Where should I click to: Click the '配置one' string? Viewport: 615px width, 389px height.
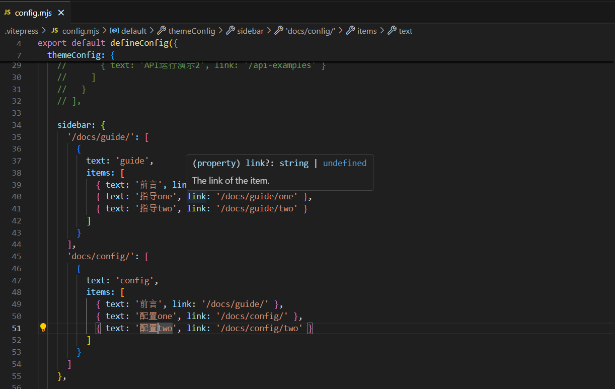click(x=156, y=316)
